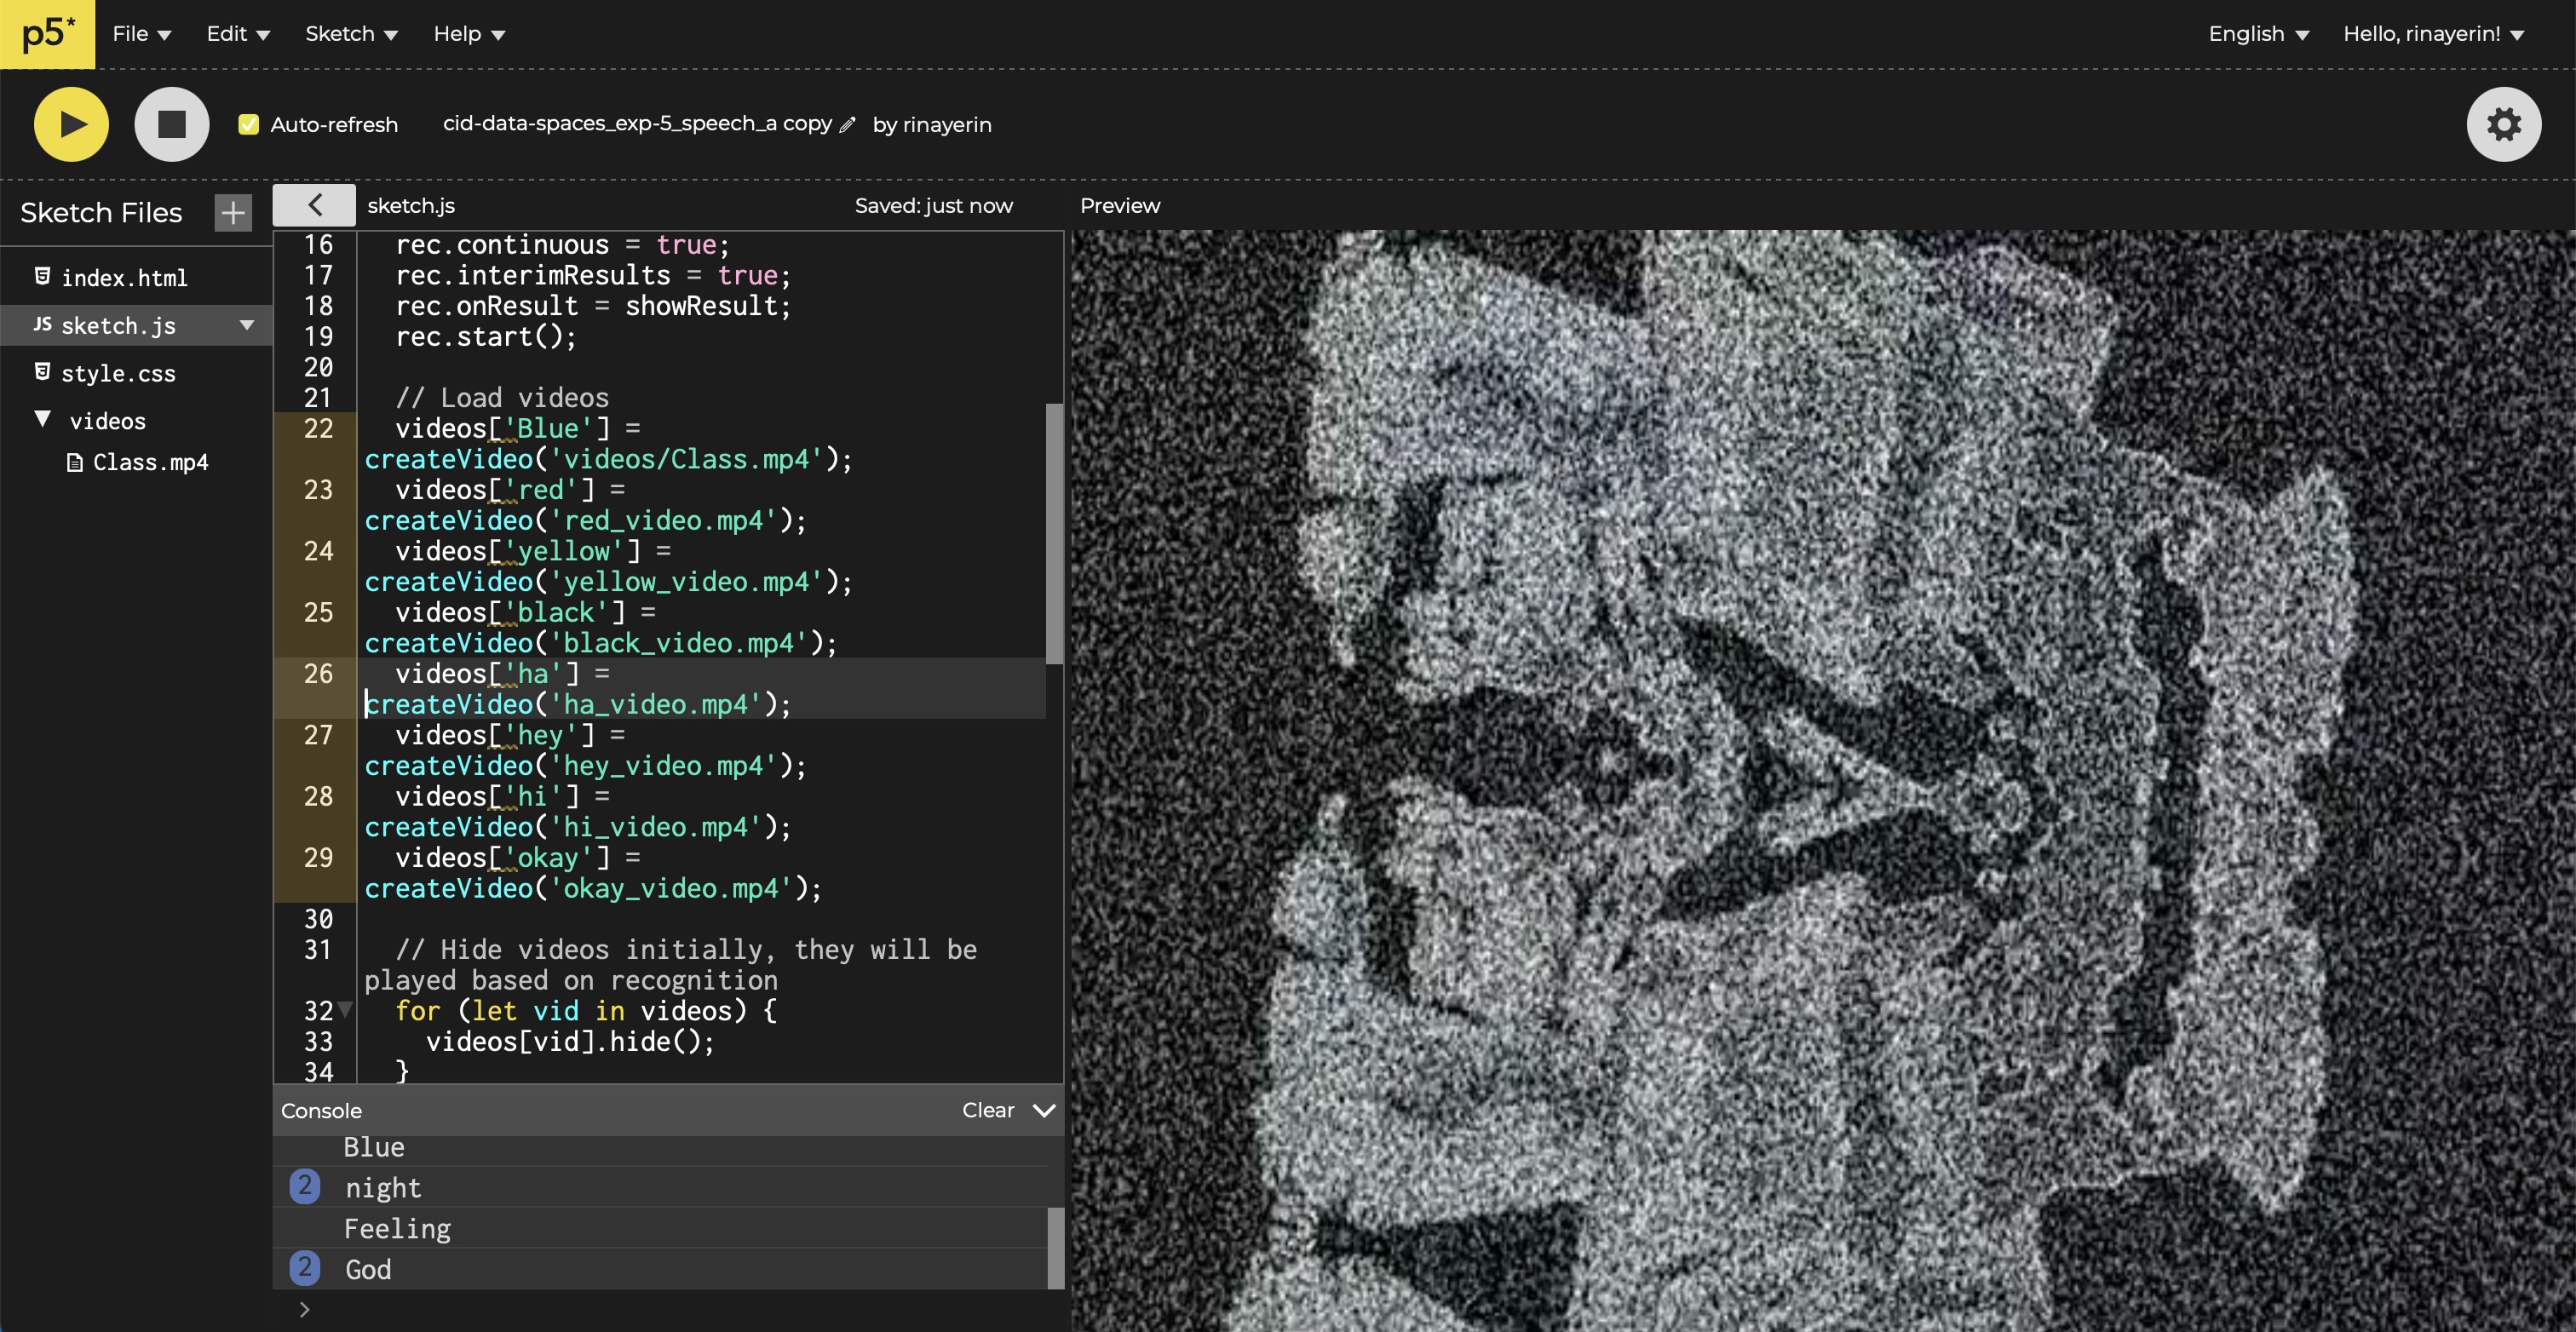Click the p5* logo icon
Viewport: 2576px width, 1332px height.
coord(47,34)
